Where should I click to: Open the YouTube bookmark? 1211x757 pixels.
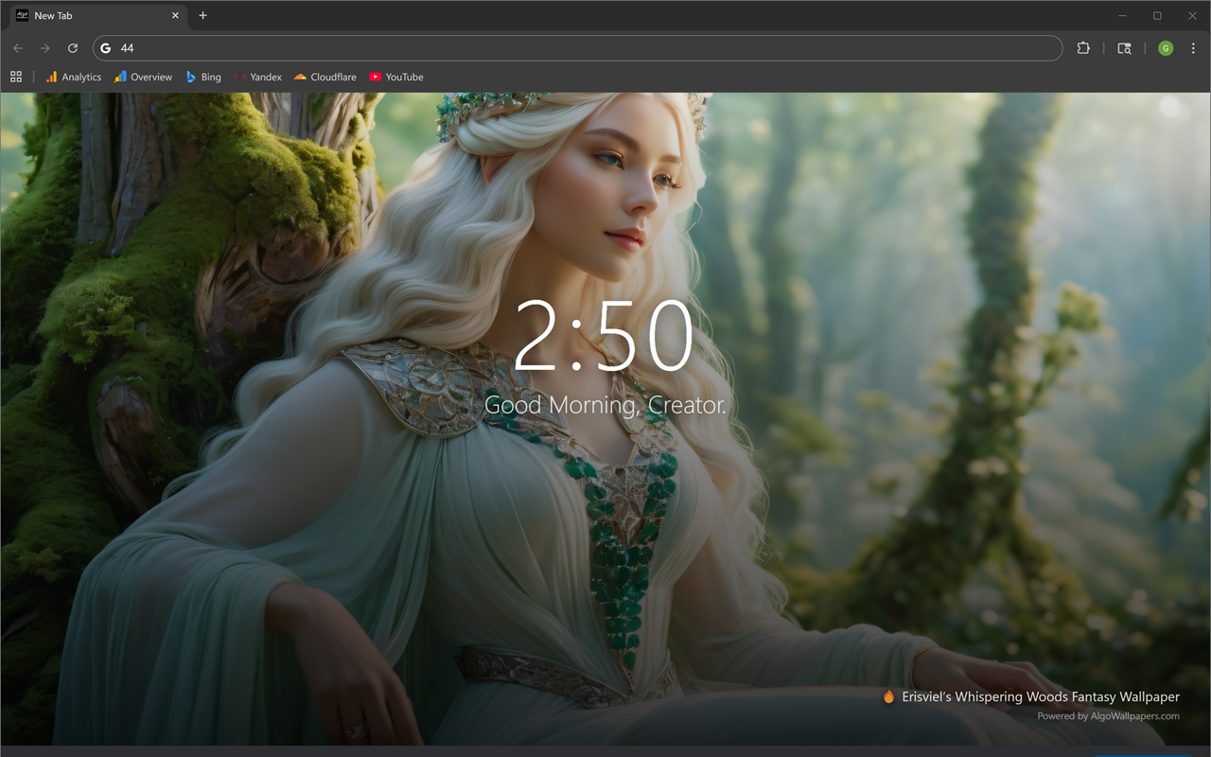tap(396, 77)
